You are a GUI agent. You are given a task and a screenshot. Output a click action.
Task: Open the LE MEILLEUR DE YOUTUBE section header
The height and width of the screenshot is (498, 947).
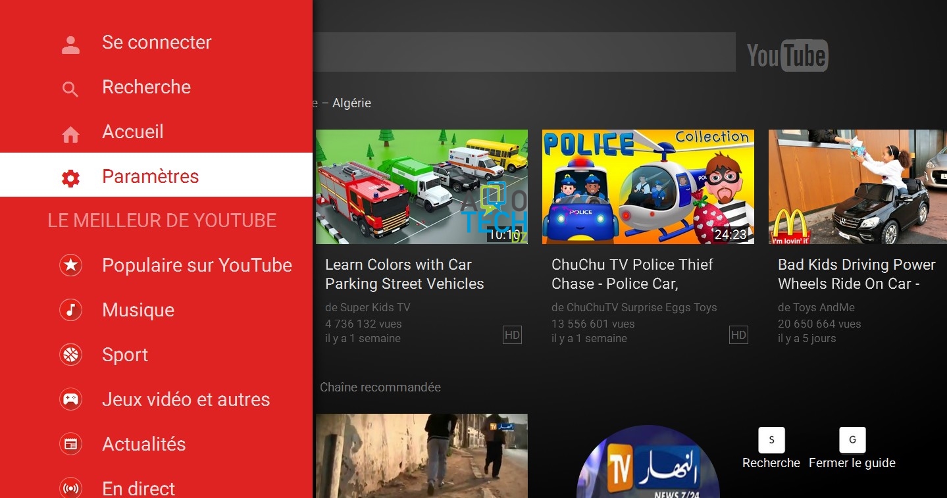(162, 220)
